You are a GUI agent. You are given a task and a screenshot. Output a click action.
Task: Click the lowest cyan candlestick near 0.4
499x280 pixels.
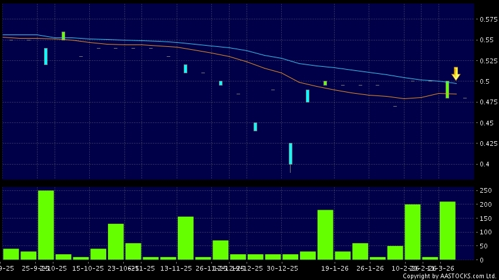point(290,153)
